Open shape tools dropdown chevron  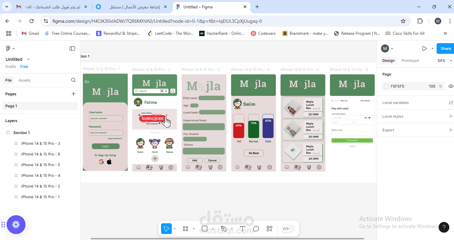(x=213, y=229)
